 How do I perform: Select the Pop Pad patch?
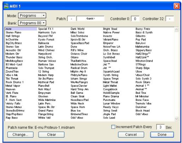point(141,40)
